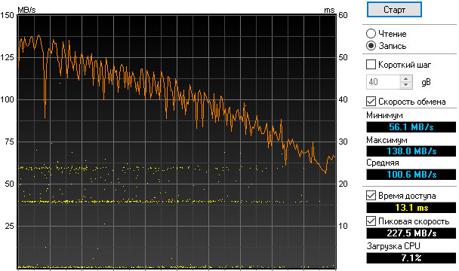Decrease the gB value with the down arrow
Screen dimensions: 459x271
tap(406, 85)
